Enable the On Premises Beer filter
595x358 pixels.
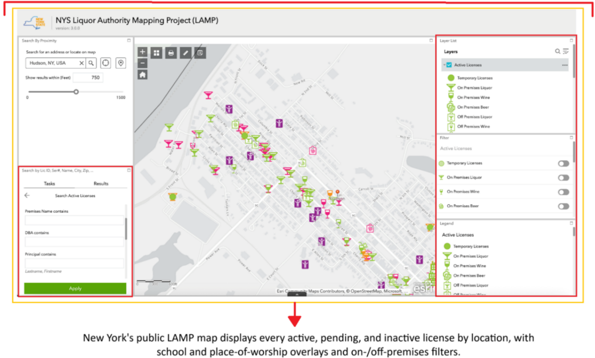(563, 207)
